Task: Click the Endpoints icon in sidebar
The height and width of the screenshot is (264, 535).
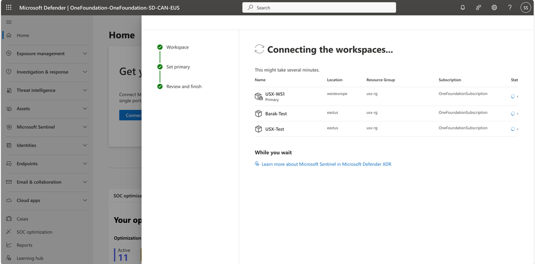Action: click(x=9, y=164)
